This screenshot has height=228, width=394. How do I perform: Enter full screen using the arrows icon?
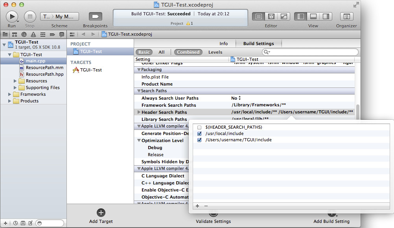click(356, 5)
